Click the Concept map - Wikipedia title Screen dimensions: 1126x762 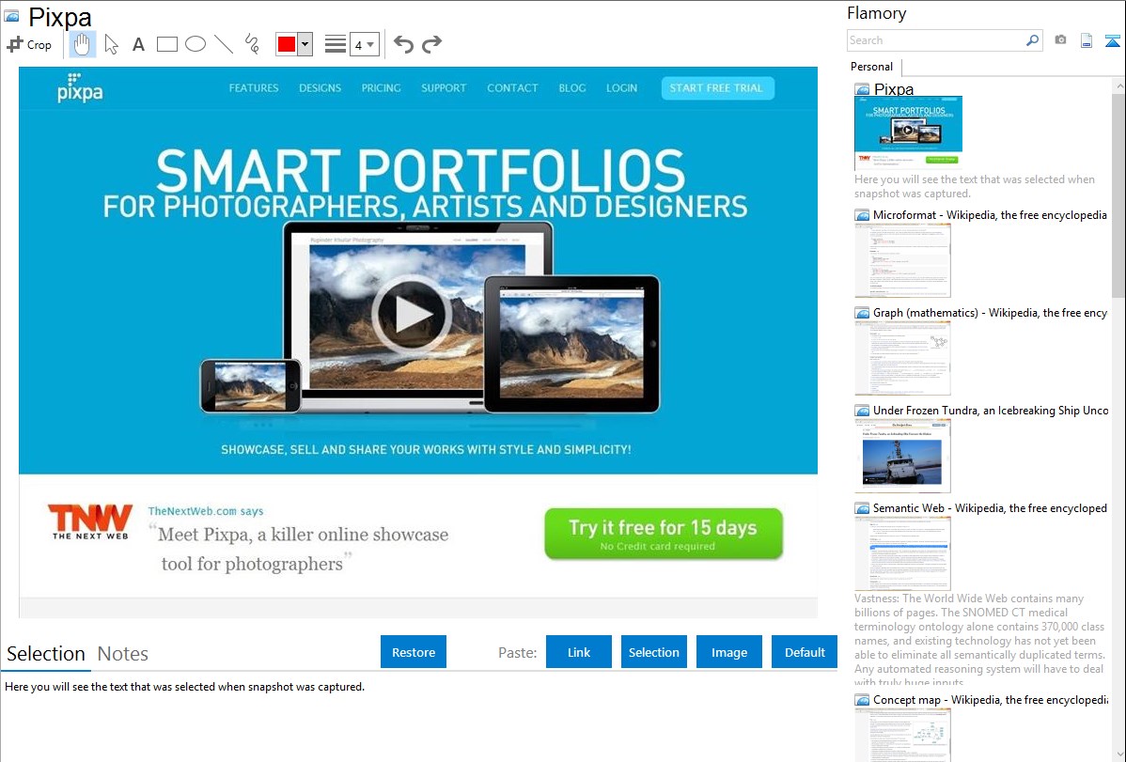coord(991,699)
